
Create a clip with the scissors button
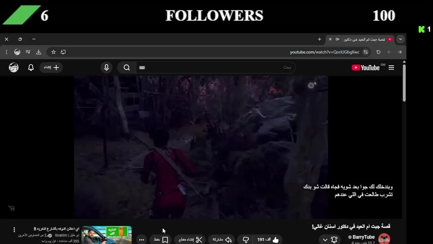coord(190,240)
